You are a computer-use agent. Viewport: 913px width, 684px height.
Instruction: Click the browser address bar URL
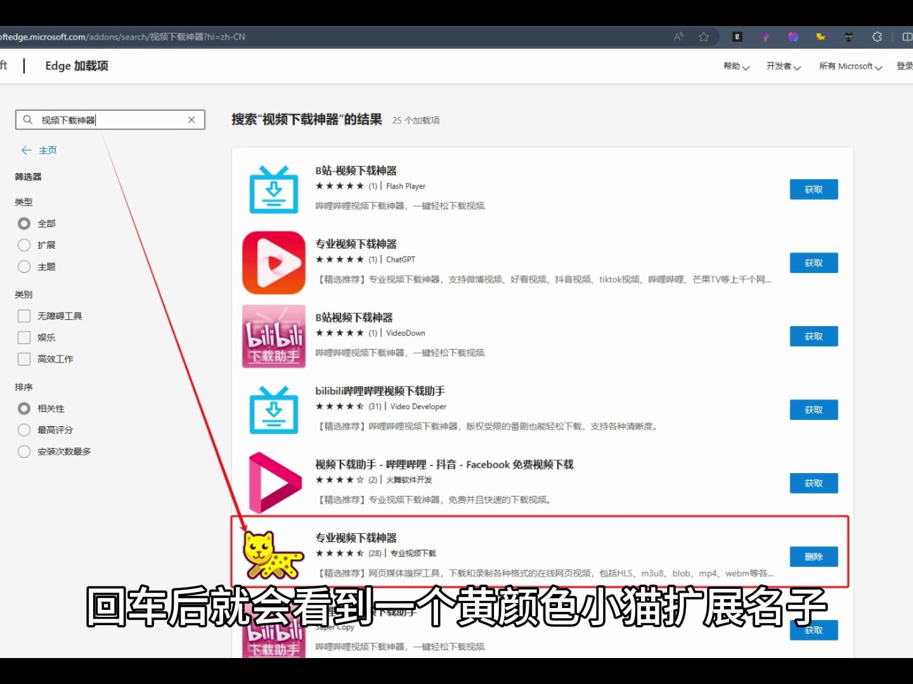122,37
